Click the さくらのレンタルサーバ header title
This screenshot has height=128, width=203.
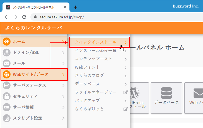click(33, 28)
